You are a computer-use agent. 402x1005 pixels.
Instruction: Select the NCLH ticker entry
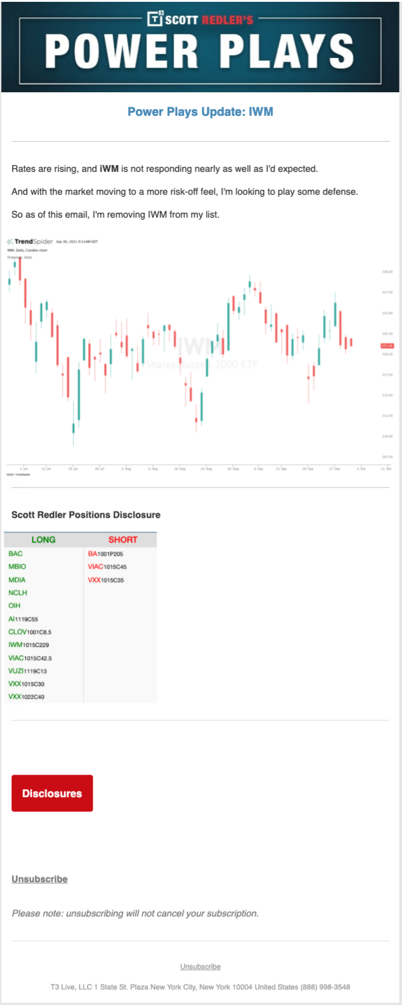tap(18, 593)
